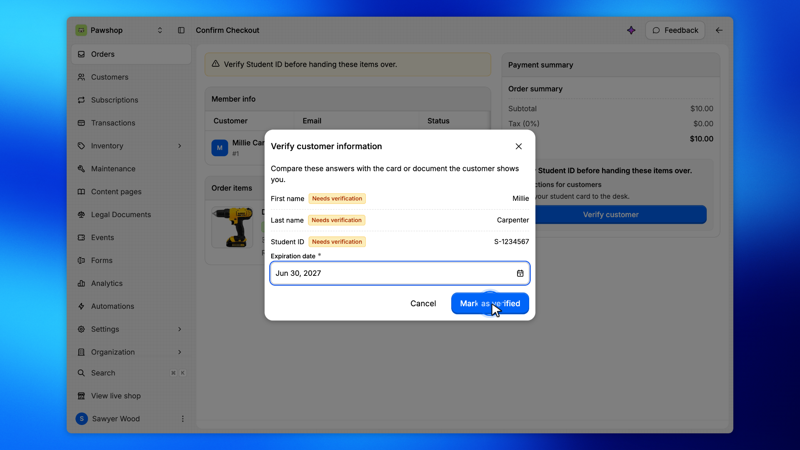Open the Pawshop workspace switcher chevrons
800x450 pixels.
tap(160, 30)
